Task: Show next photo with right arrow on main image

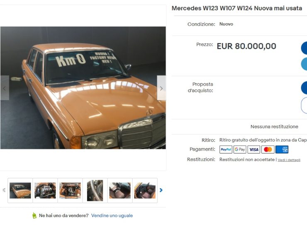Action: [x=161, y=88]
